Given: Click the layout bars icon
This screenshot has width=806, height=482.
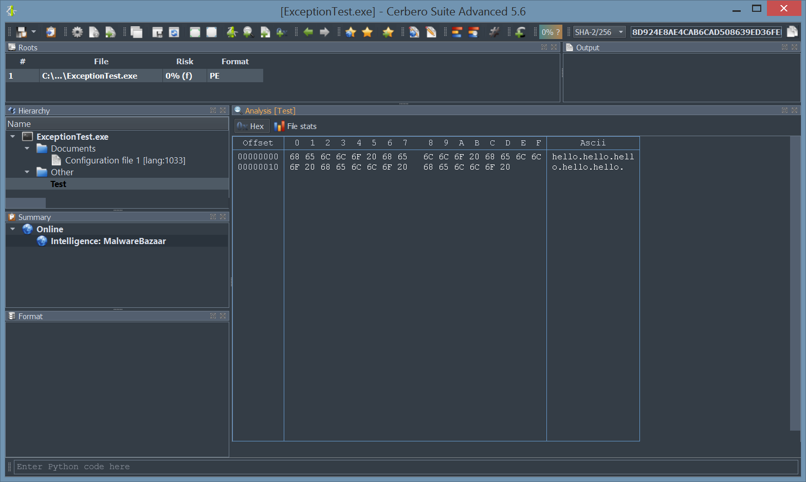Looking at the screenshot, I should [457, 32].
